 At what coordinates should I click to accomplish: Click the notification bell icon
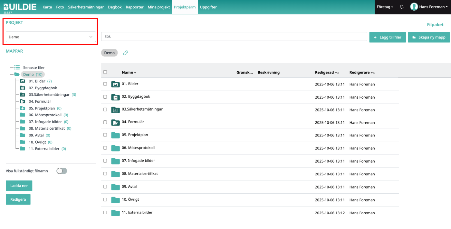401,7
